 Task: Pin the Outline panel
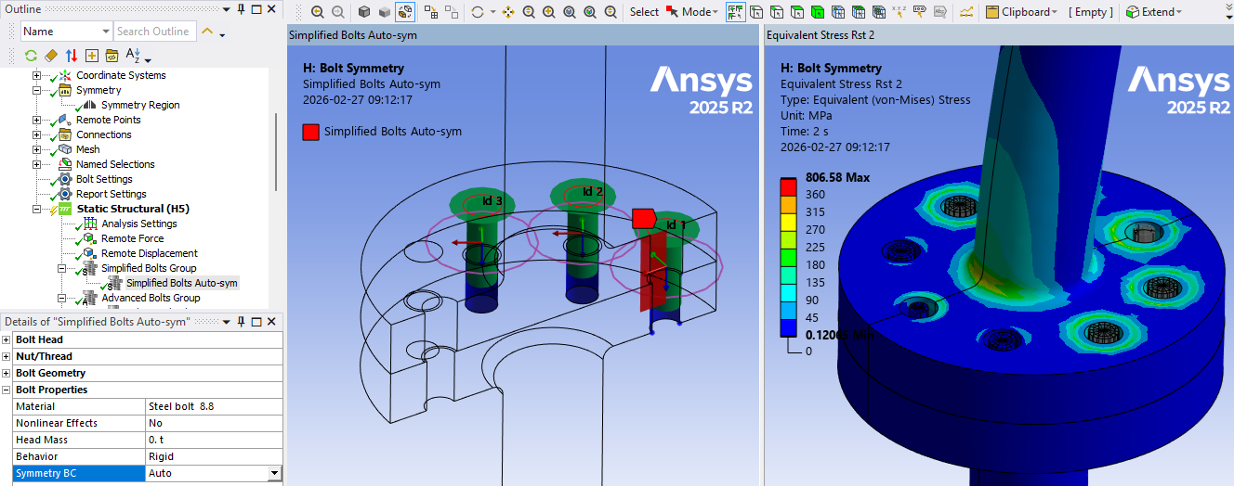[x=241, y=9]
